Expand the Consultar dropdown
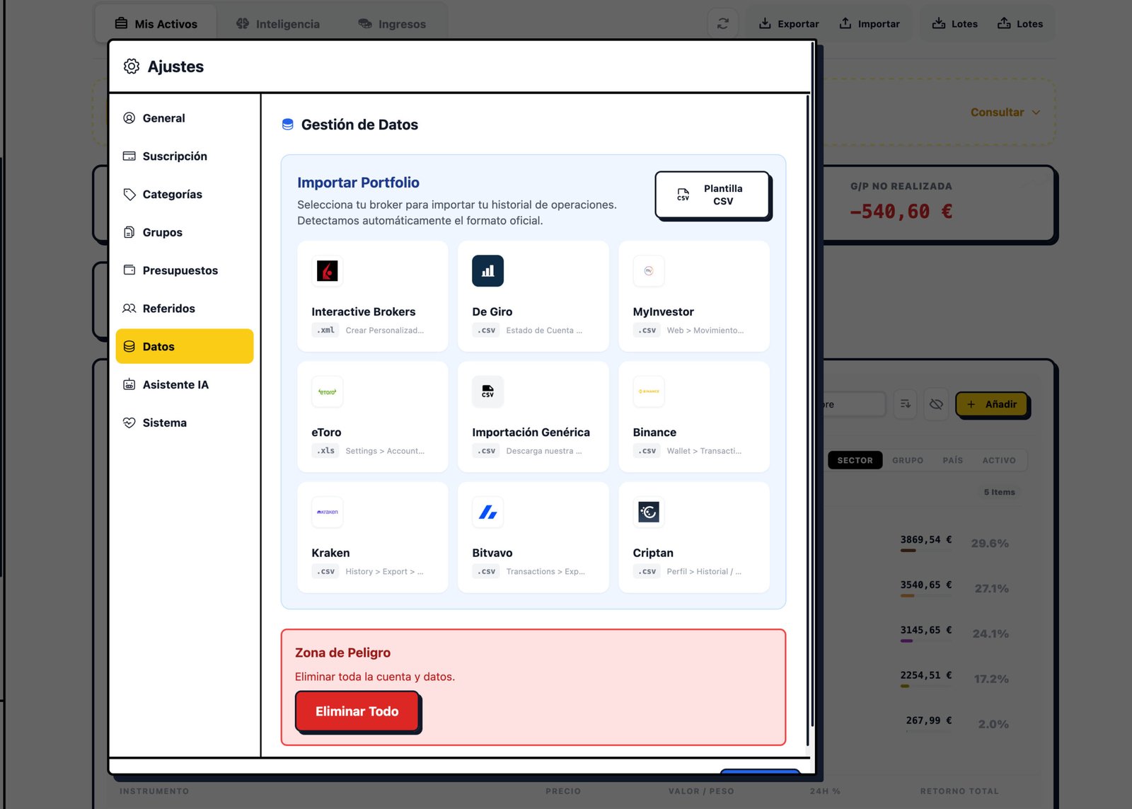 pyautogui.click(x=1005, y=113)
